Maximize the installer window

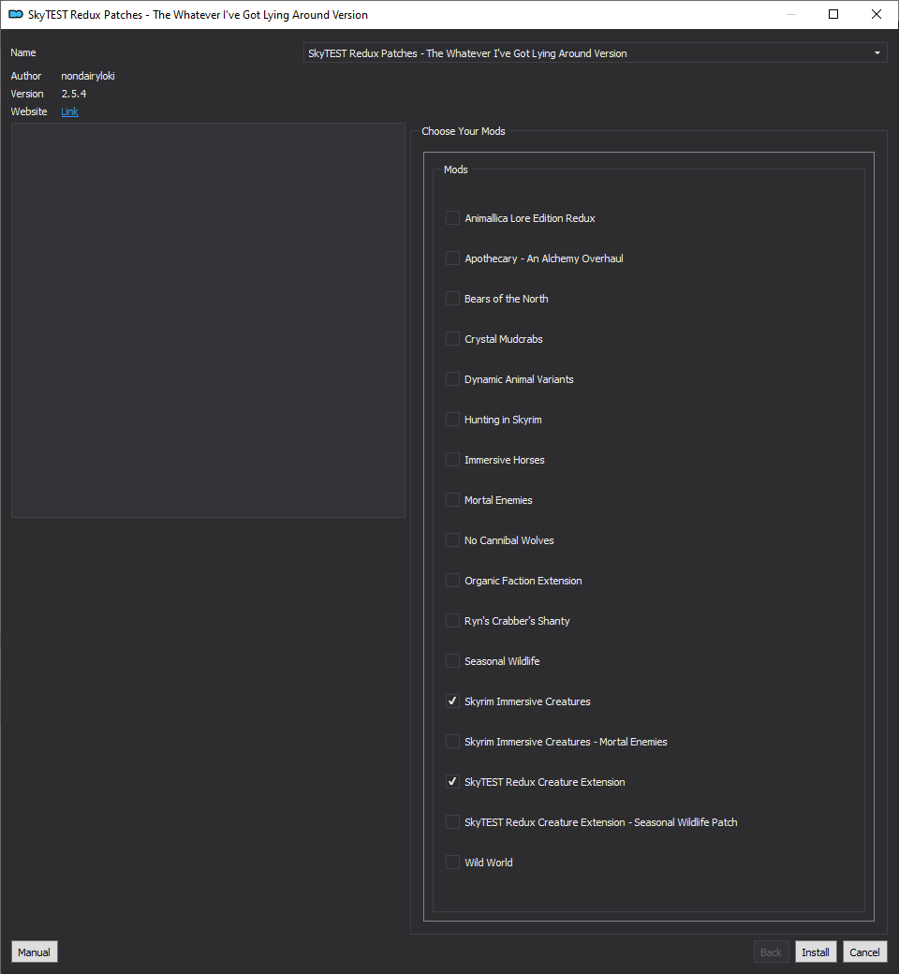point(833,14)
